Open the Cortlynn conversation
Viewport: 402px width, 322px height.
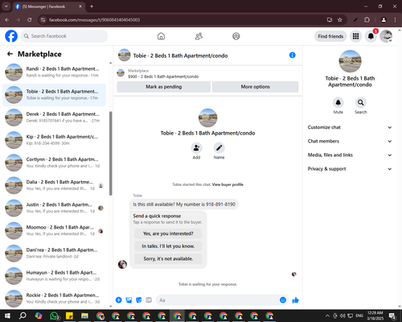point(54,163)
